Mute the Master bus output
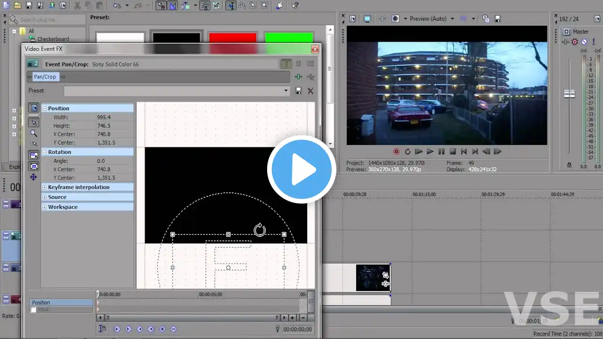 584,42
